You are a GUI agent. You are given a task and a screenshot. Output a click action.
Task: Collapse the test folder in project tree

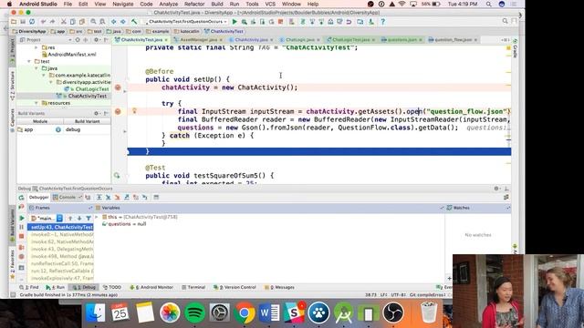29,61
